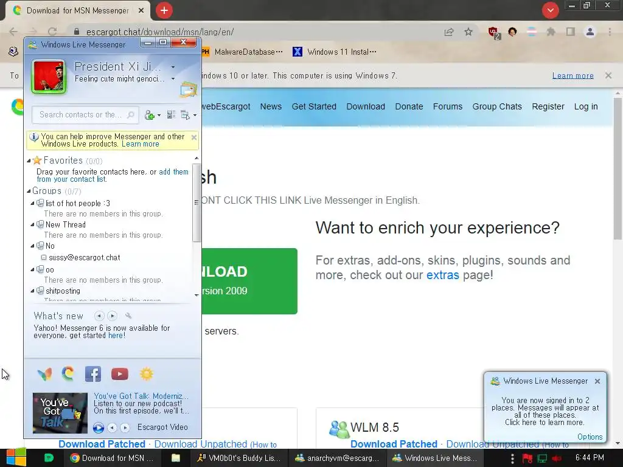Open the News menu on Escargot site
The height and width of the screenshot is (467, 623).
(x=271, y=106)
